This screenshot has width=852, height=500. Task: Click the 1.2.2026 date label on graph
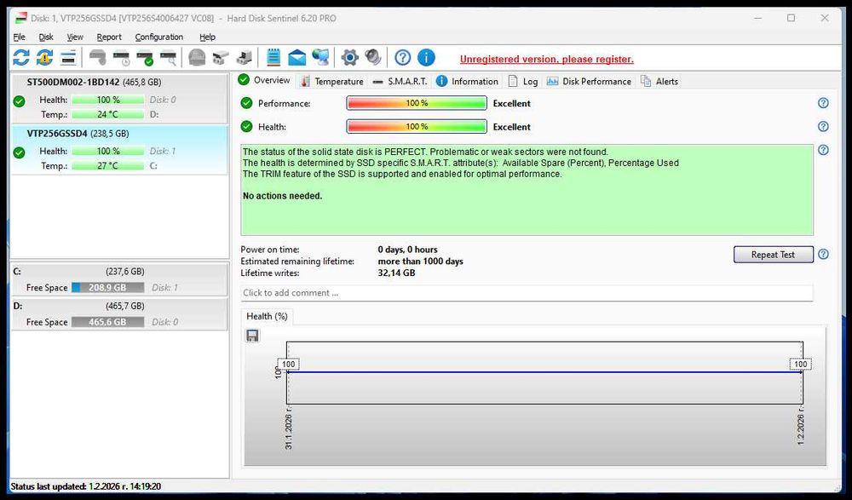tap(800, 426)
